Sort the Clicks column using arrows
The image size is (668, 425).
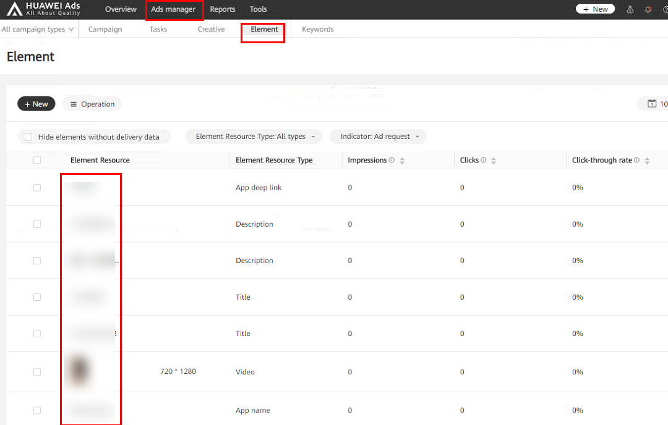(494, 161)
